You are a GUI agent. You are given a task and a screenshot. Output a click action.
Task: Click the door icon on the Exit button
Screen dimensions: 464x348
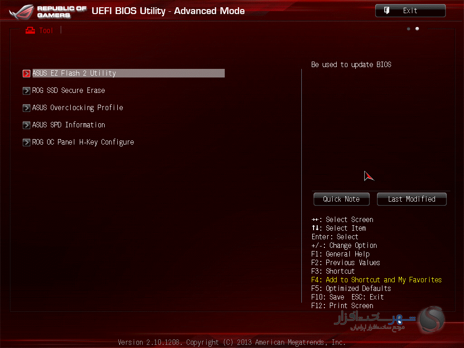click(387, 11)
